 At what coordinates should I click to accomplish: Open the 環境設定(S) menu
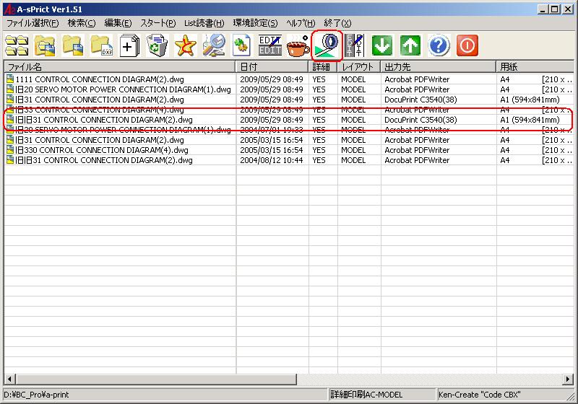coord(255,23)
